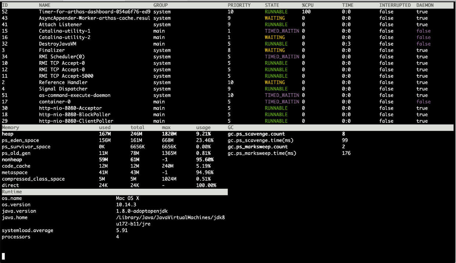Click the processors label
This screenshot has height=263, width=456.
point(16,237)
